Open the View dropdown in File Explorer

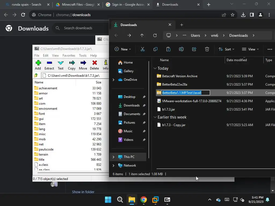pos(250,49)
